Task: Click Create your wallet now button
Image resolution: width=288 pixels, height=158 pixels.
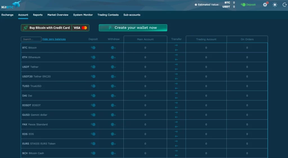Action: (x=133, y=28)
